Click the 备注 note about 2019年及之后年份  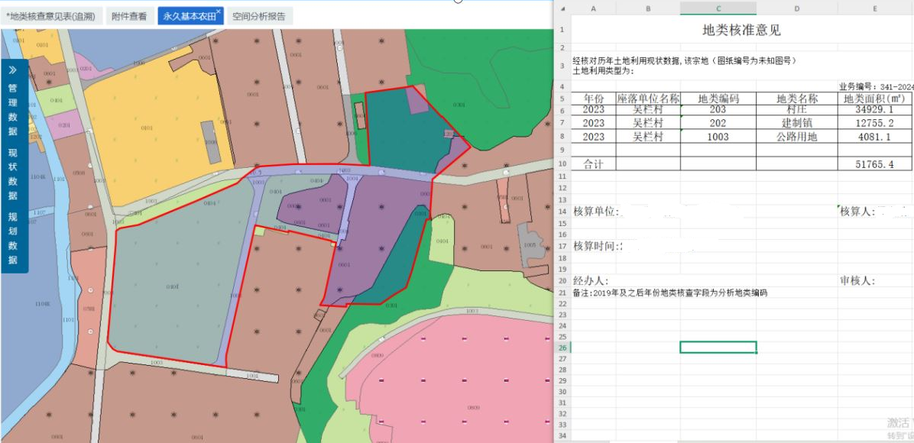coord(670,293)
